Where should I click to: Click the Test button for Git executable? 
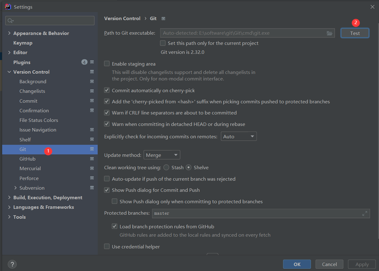tap(355, 33)
